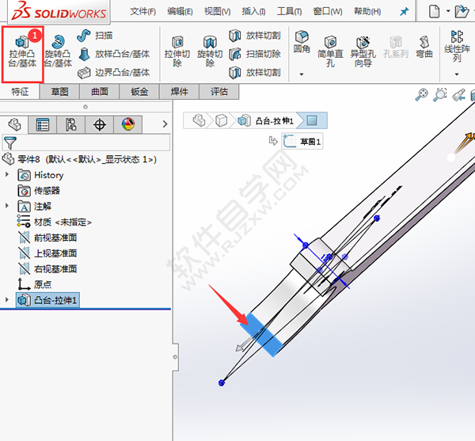This screenshot has width=475, height=441.
Task: Select the Flex tool (弯曲)
Action: click(x=424, y=47)
